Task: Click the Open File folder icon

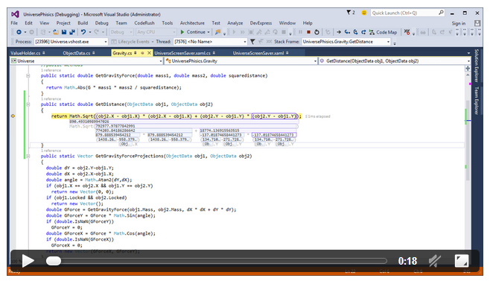Action: point(56,32)
